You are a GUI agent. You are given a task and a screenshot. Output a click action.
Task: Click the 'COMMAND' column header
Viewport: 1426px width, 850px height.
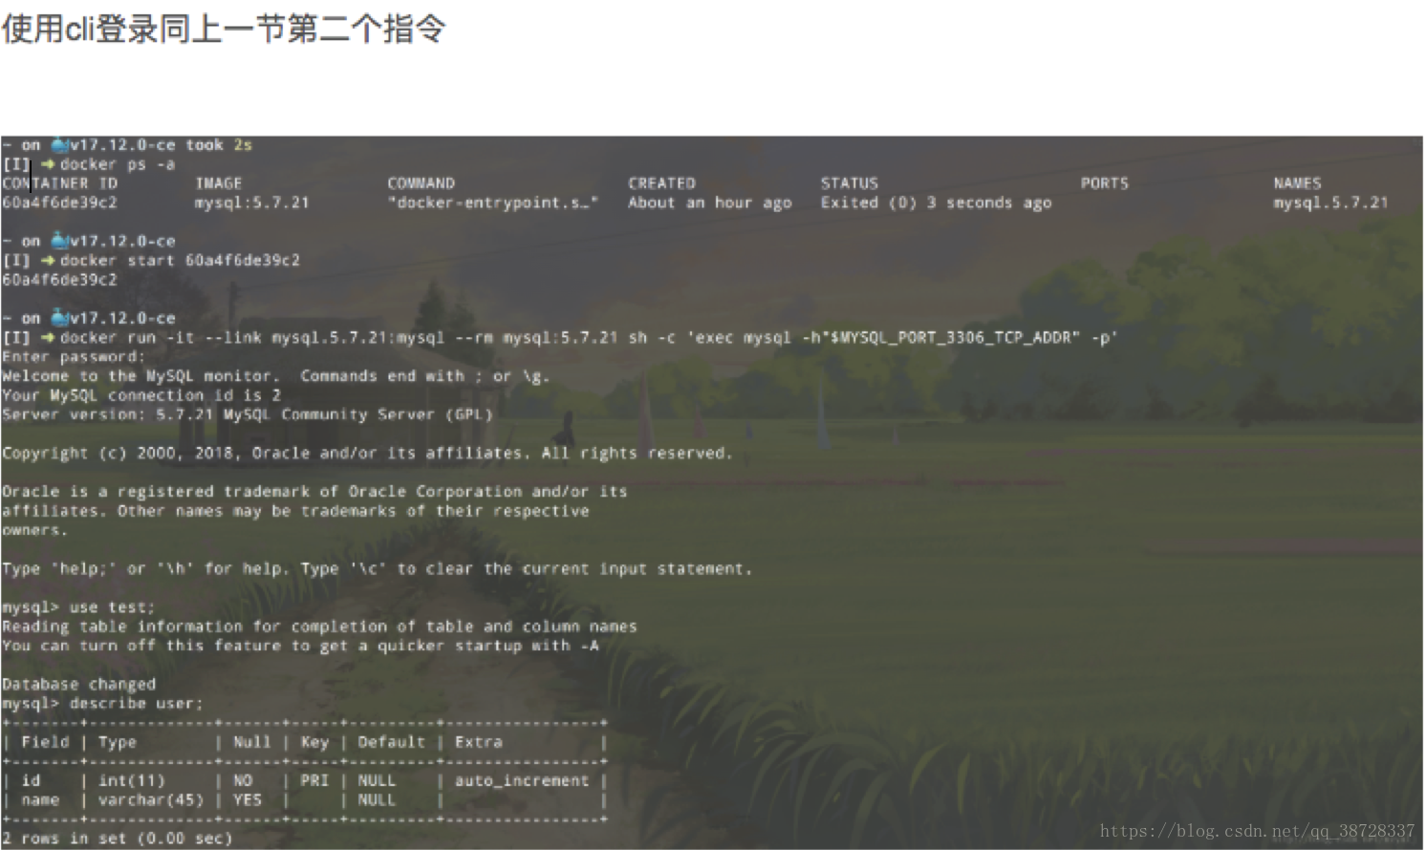click(x=421, y=183)
